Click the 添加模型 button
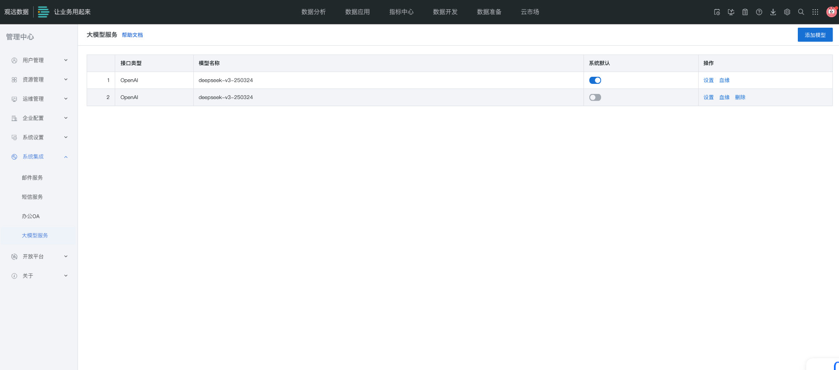Screen dimensions: 839x370 tap(815, 35)
